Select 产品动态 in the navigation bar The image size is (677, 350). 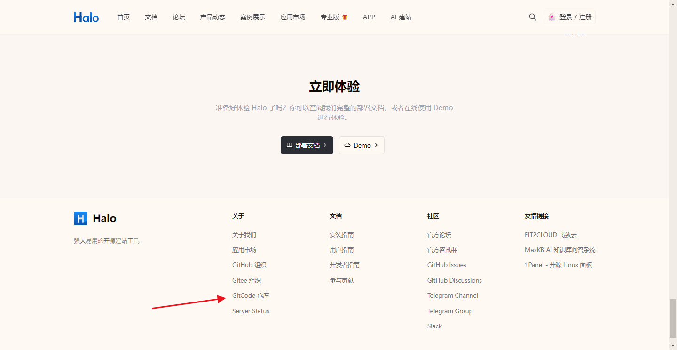point(213,17)
